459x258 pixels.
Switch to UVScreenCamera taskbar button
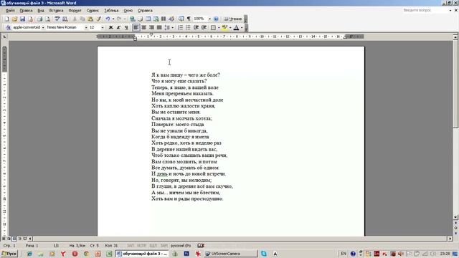coord(230,254)
